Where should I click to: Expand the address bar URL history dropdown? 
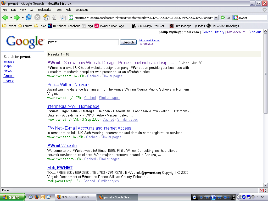tap(216, 18)
